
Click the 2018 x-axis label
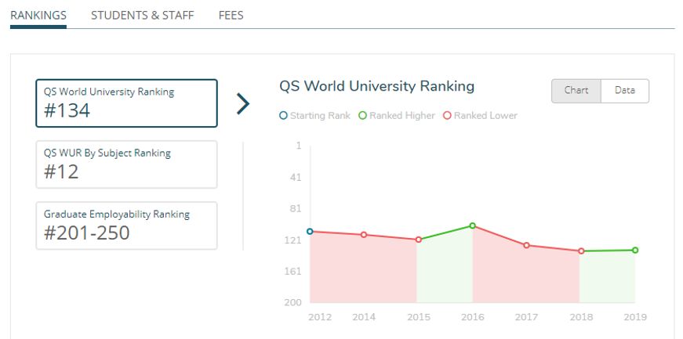tap(581, 317)
